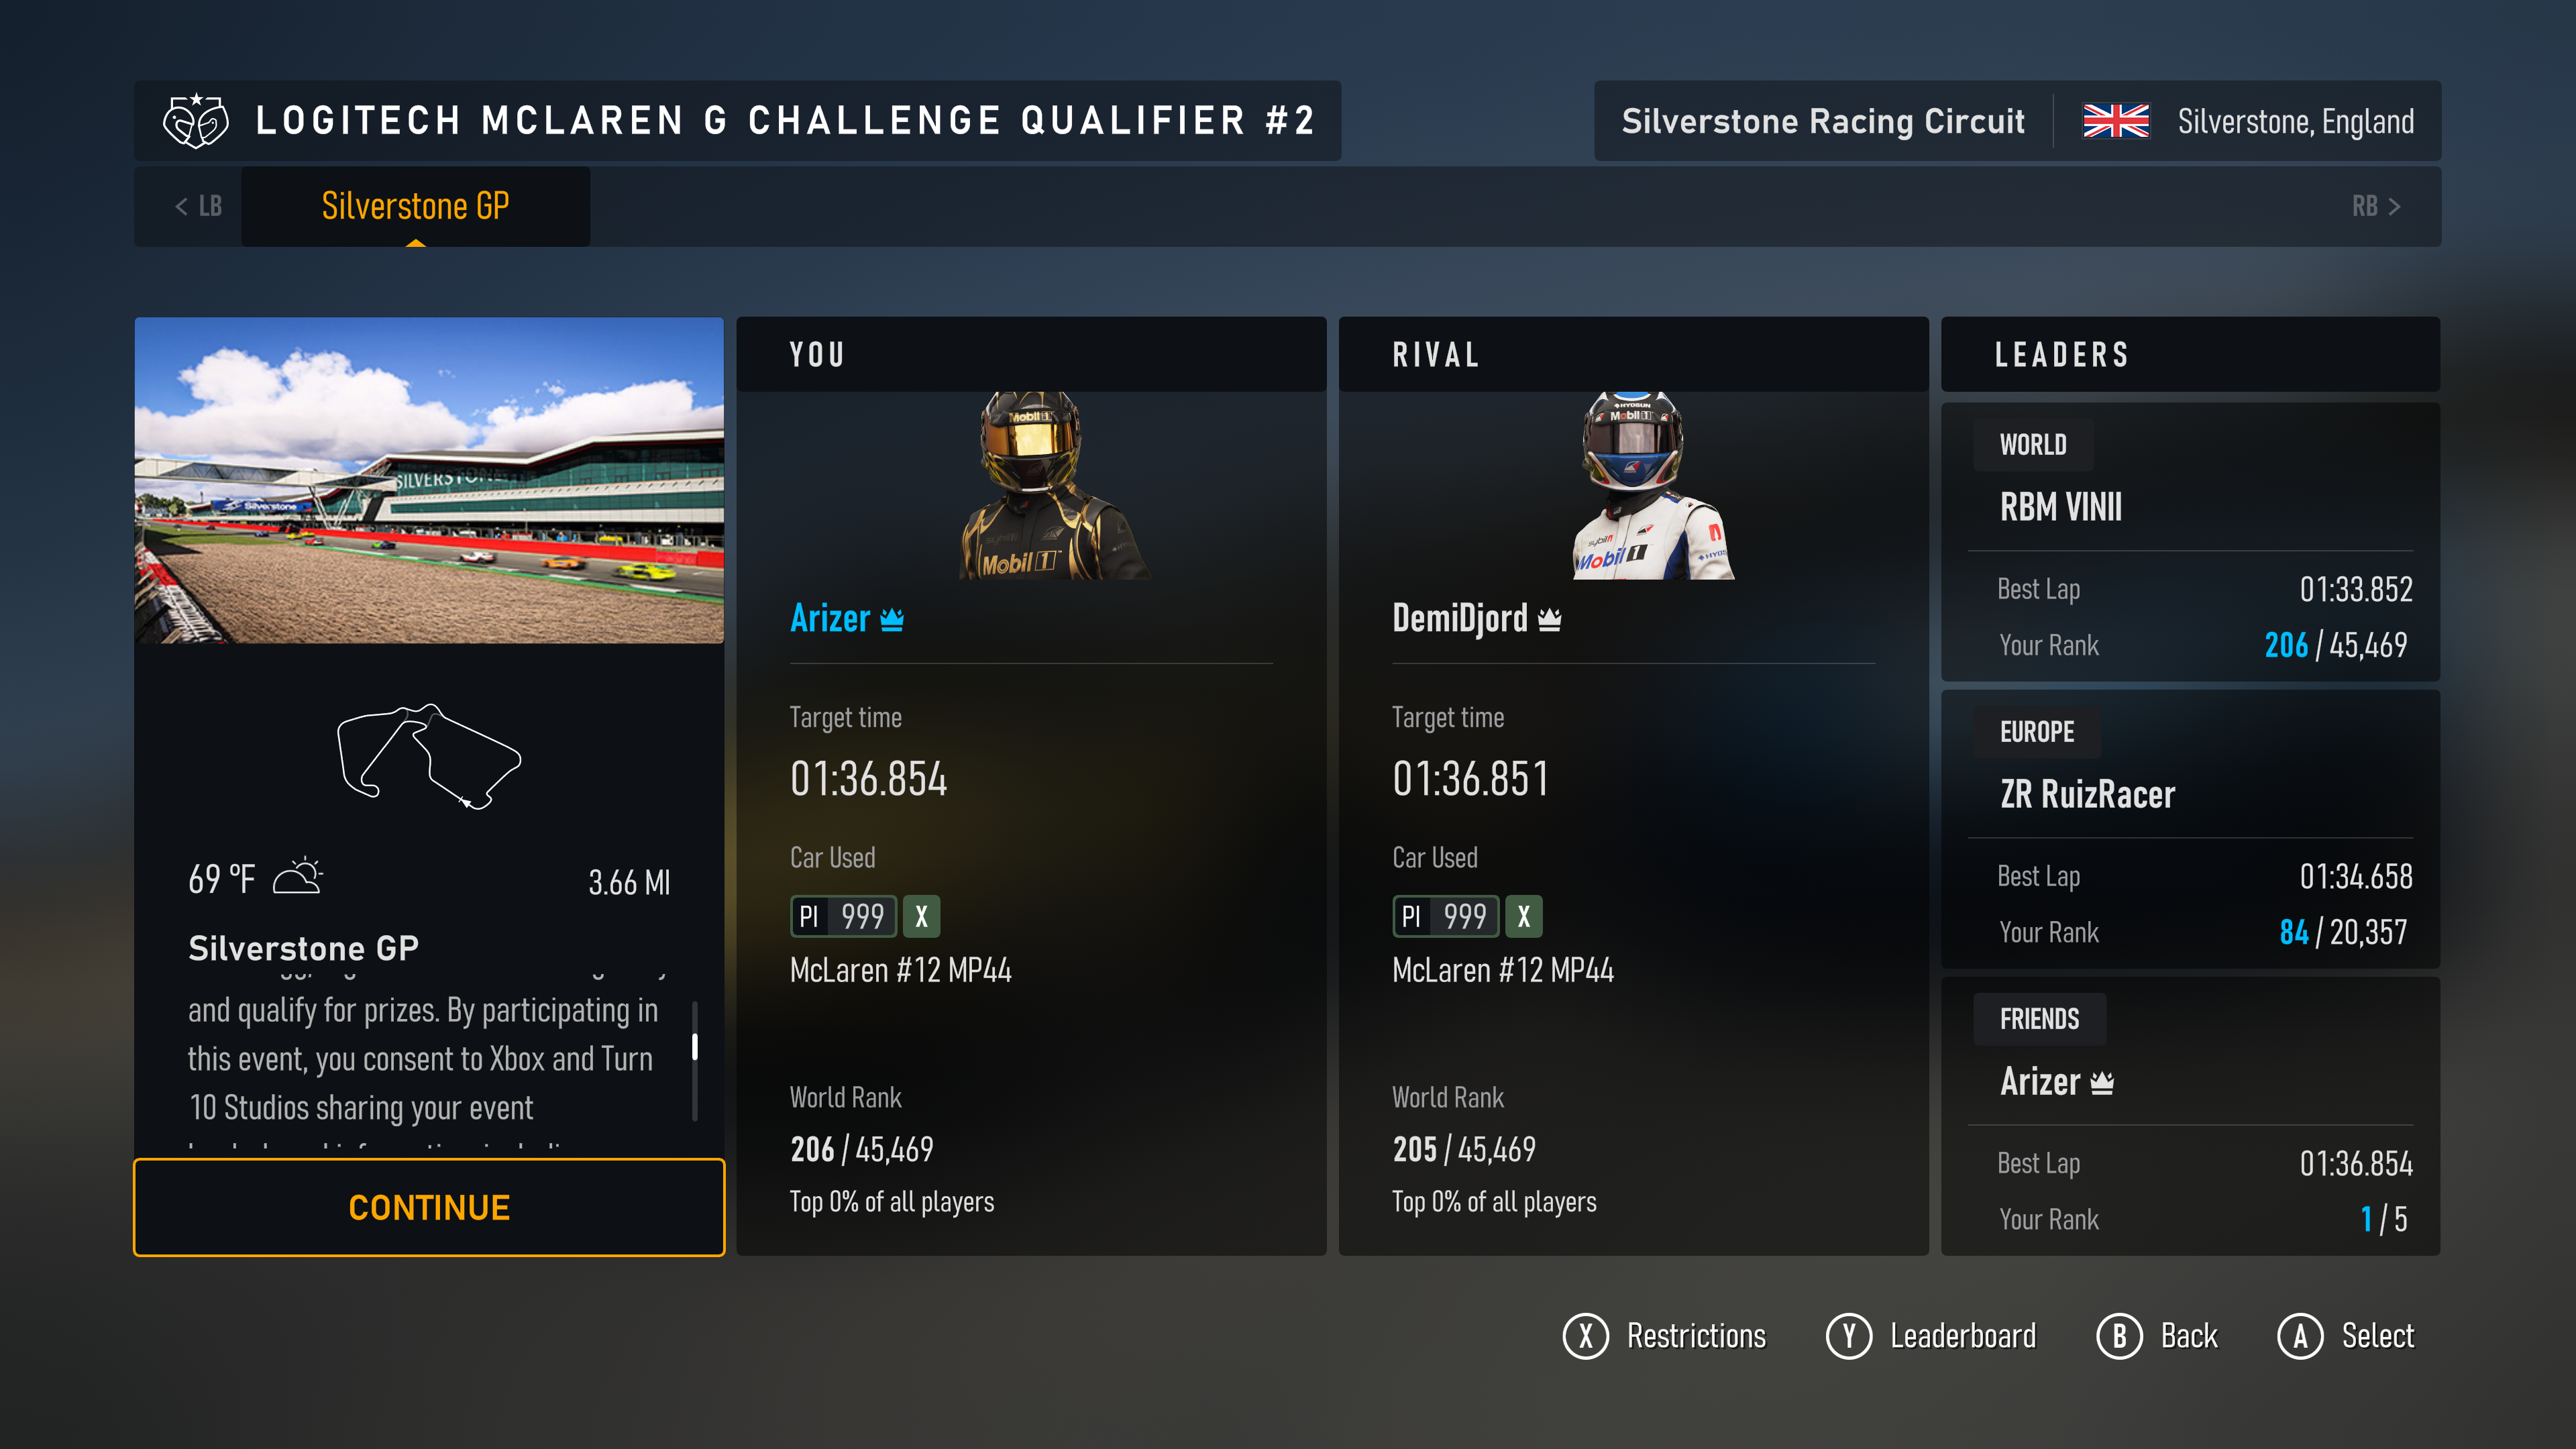Select the Restrictions option icon
The height and width of the screenshot is (1449, 2576).
[x=1583, y=1334]
